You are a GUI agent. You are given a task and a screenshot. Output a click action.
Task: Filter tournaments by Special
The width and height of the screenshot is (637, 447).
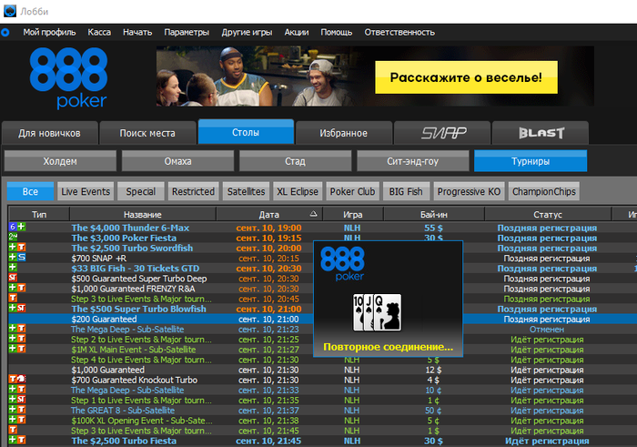(x=140, y=191)
